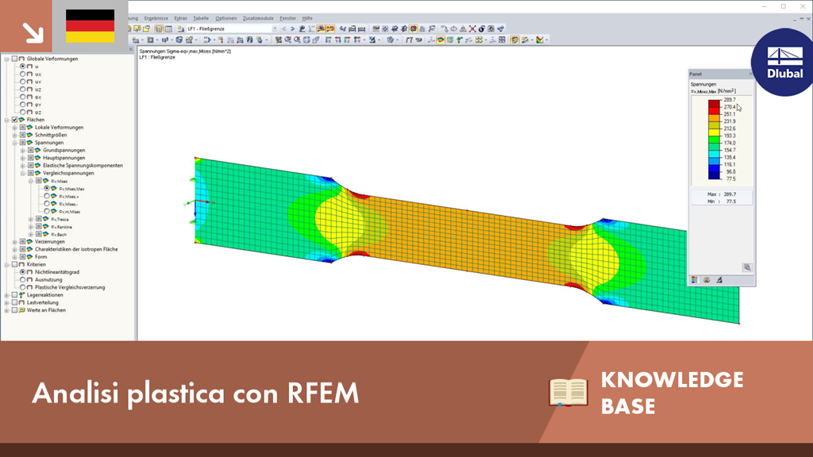This screenshot has width=813, height=457.
Task: Toggle the highlighted isosurface results icon in second toolbar
Action: 440,40
